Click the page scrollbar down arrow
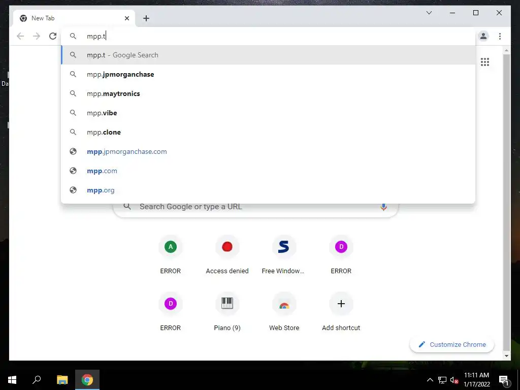Image resolution: width=520 pixels, height=390 pixels. (x=506, y=356)
